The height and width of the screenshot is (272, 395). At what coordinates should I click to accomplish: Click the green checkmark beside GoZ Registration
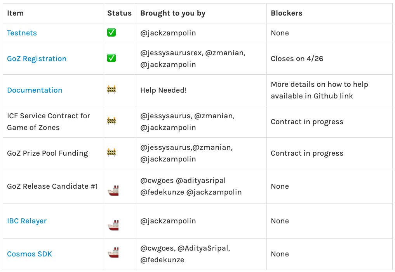coord(111,58)
